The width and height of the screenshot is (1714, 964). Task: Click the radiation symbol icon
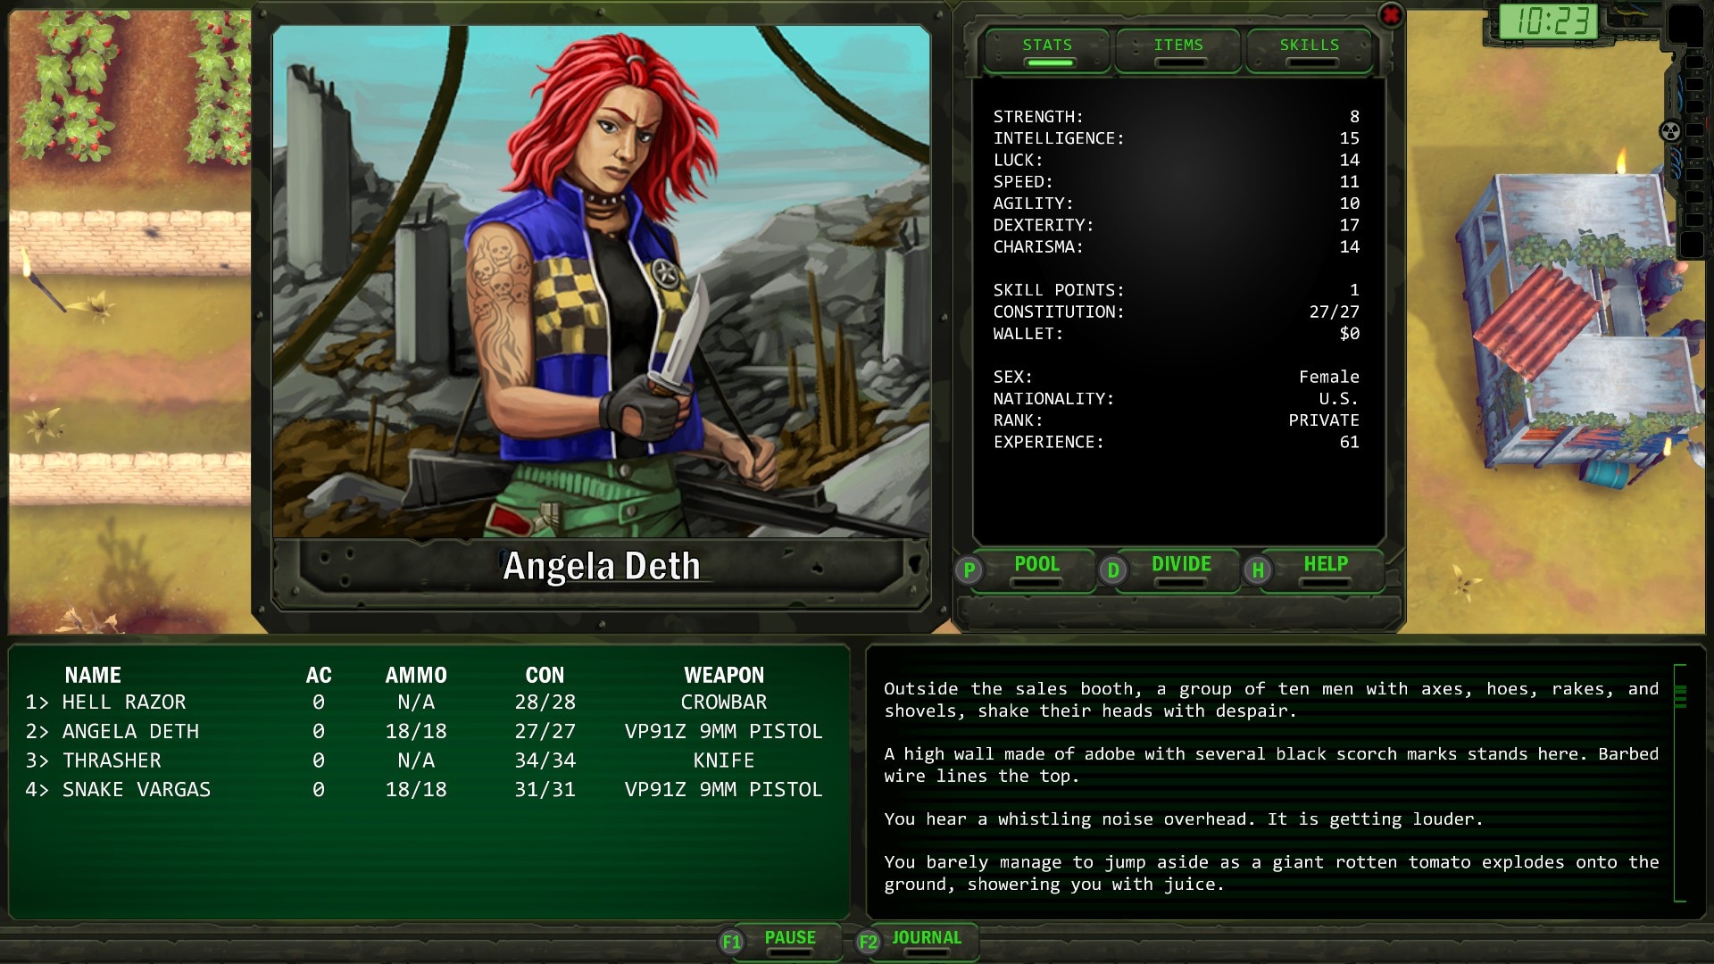pyautogui.click(x=1669, y=132)
